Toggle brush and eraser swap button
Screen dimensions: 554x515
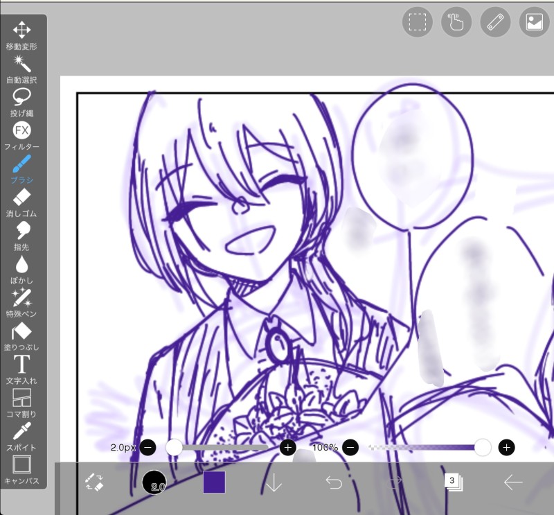click(x=94, y=482)
